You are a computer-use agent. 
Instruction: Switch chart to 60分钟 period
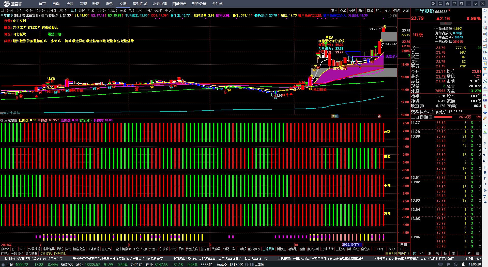coord(63,10)
